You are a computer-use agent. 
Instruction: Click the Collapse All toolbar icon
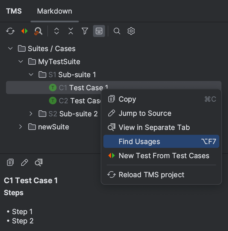point(70,31)
